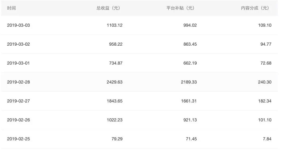Click platform subsidy value 863.45
The height and width of the screenshot is (163, 282).
(190, 44)
